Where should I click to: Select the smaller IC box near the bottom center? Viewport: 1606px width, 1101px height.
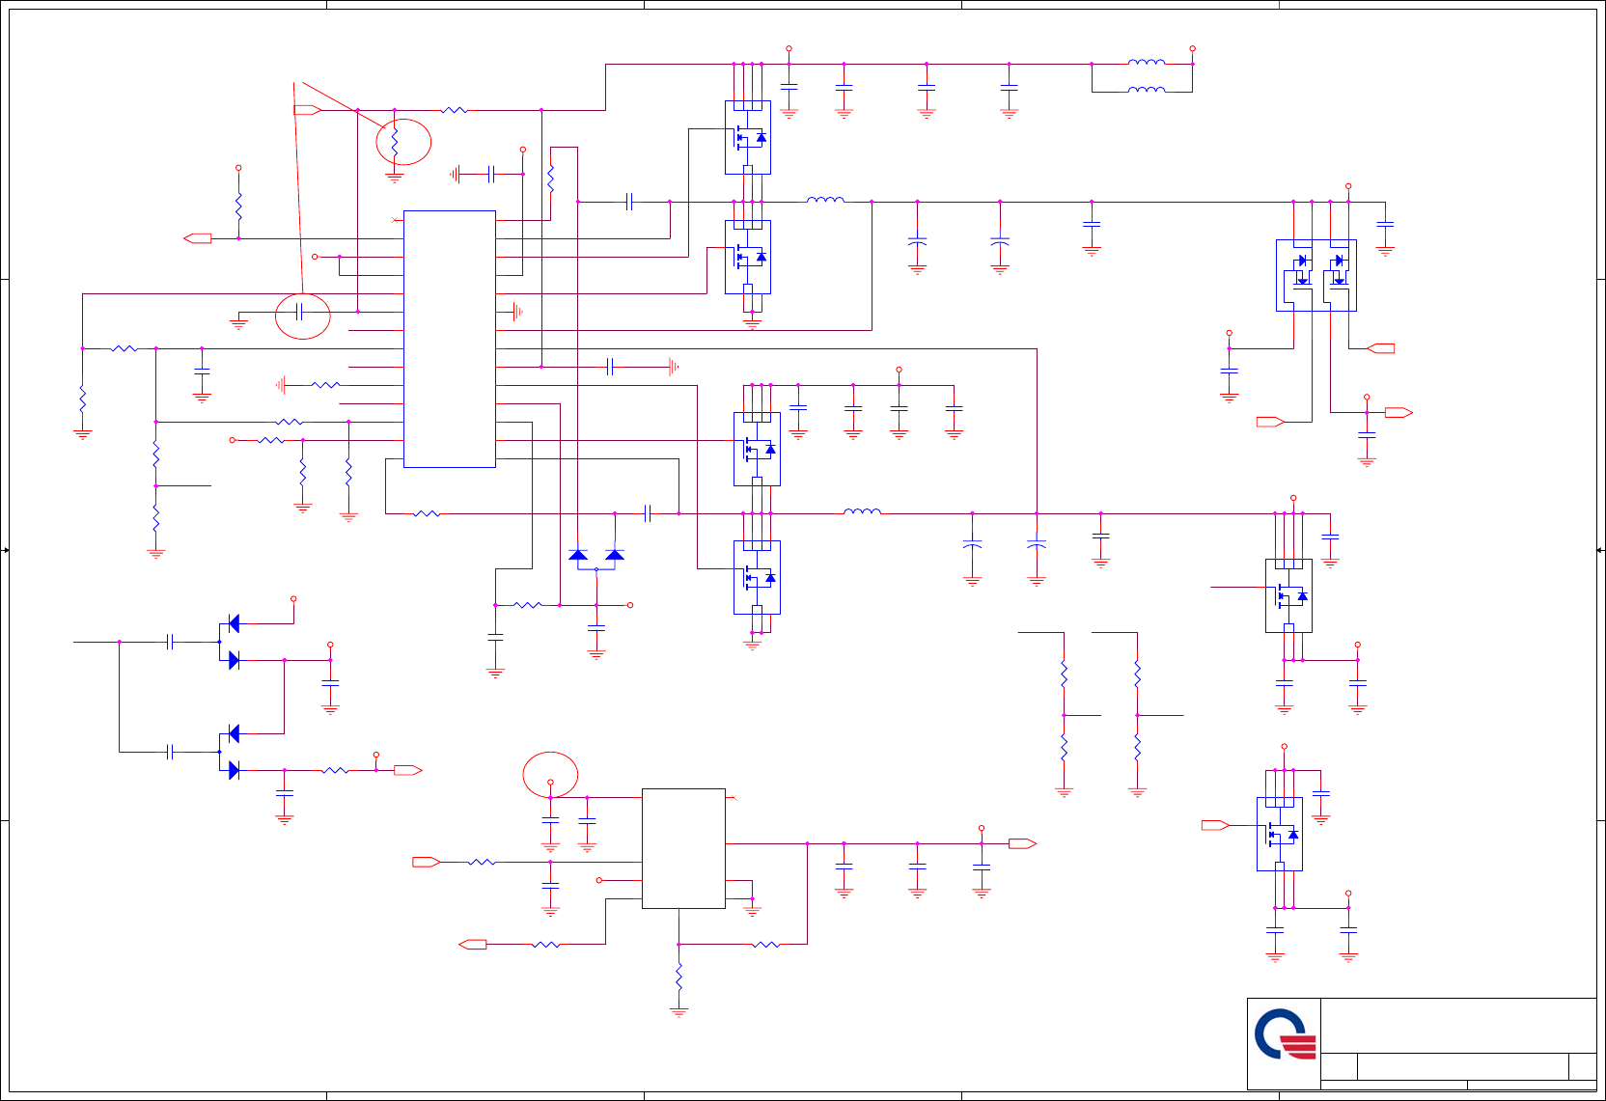683,848
